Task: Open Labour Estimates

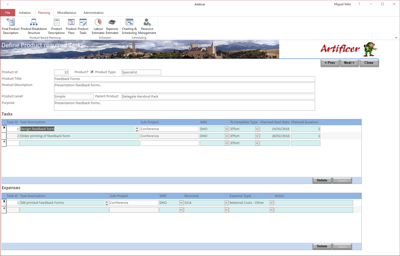Action: pyautogui.click(x=98, y=26)
